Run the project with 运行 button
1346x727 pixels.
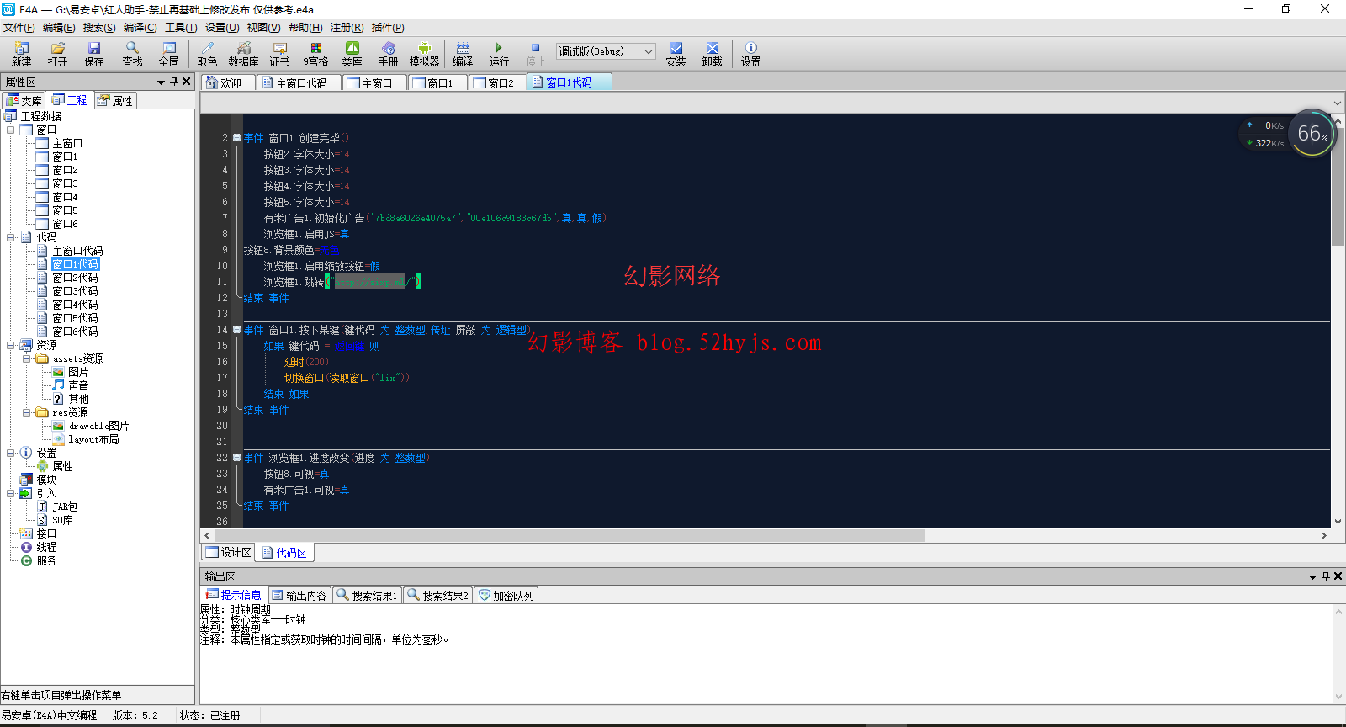(499, 54)
